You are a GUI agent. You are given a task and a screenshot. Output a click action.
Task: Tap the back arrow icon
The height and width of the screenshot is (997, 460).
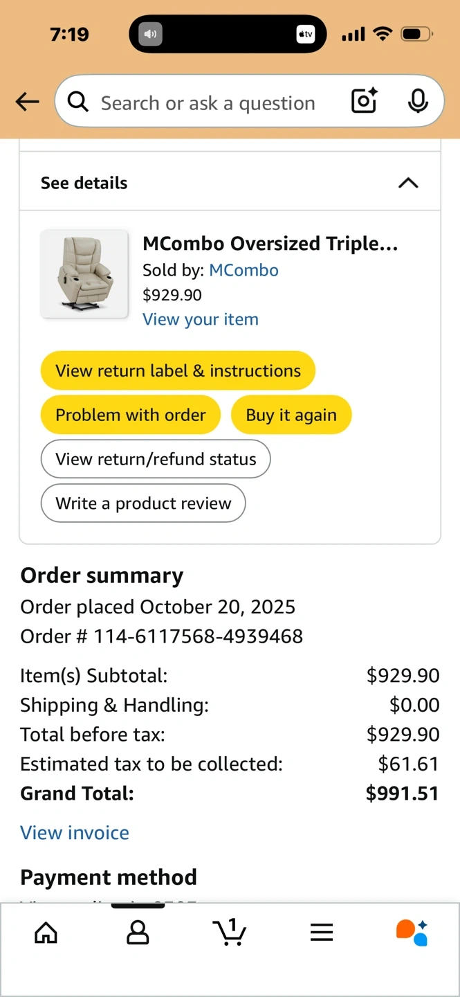[28, 102]
